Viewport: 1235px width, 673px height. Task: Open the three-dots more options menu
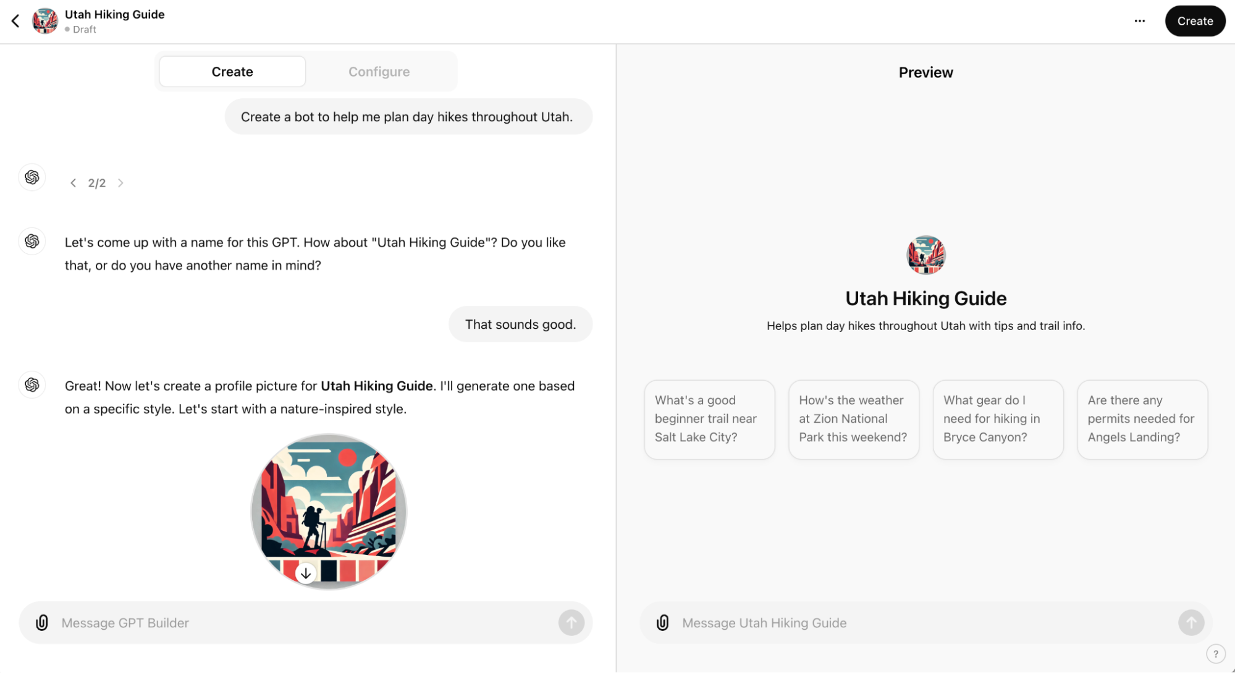1139,21
